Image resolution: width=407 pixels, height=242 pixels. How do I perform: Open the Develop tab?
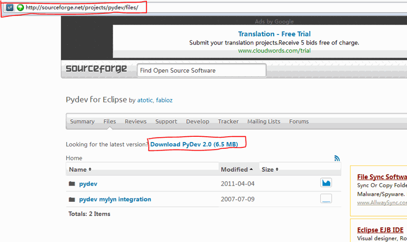[x=198, y=121]
